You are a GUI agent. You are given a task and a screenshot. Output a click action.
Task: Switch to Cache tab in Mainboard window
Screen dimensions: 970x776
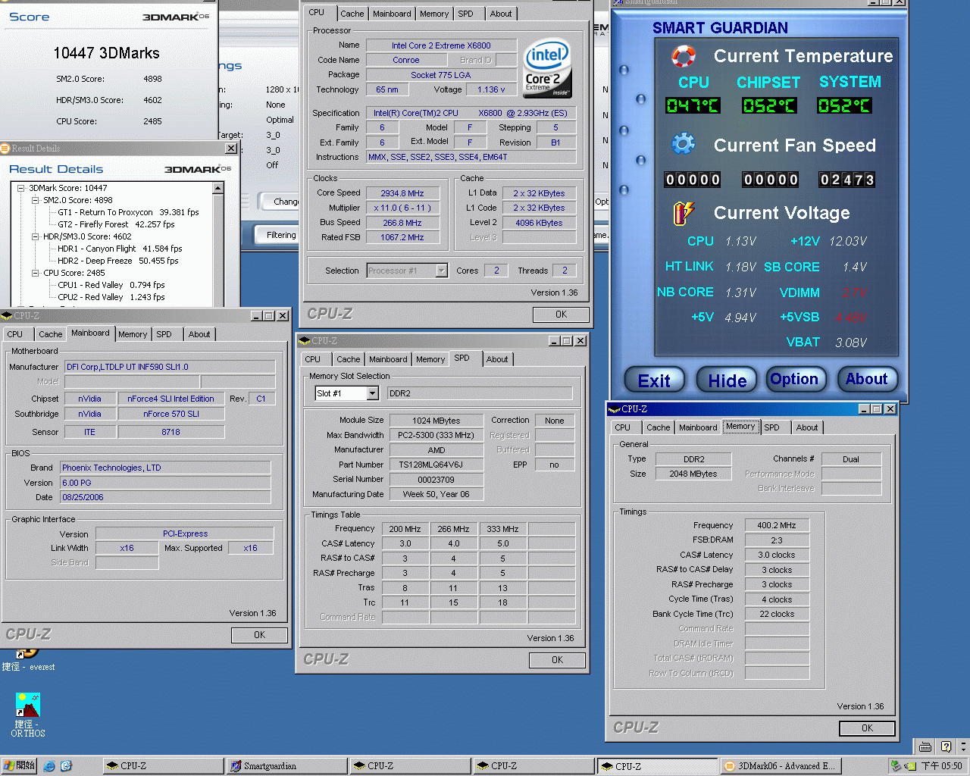click(50, 334)
